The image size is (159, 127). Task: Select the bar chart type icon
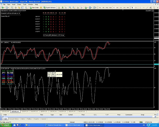pyautogui.click(x=59, y=8)
